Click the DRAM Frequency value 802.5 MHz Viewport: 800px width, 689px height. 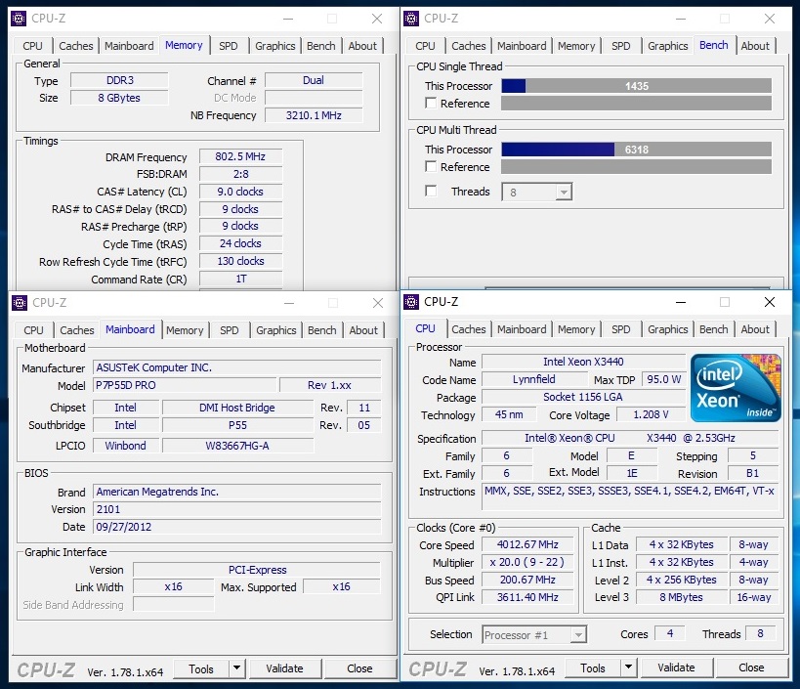click(240, 156)
